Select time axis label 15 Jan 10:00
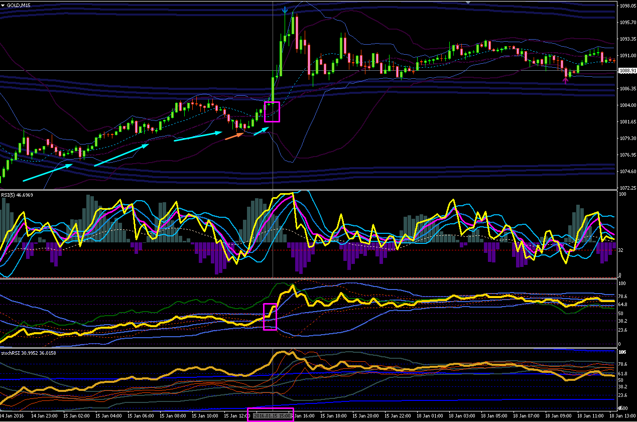Screen dimensions: 637x422 tap(205, 416)
